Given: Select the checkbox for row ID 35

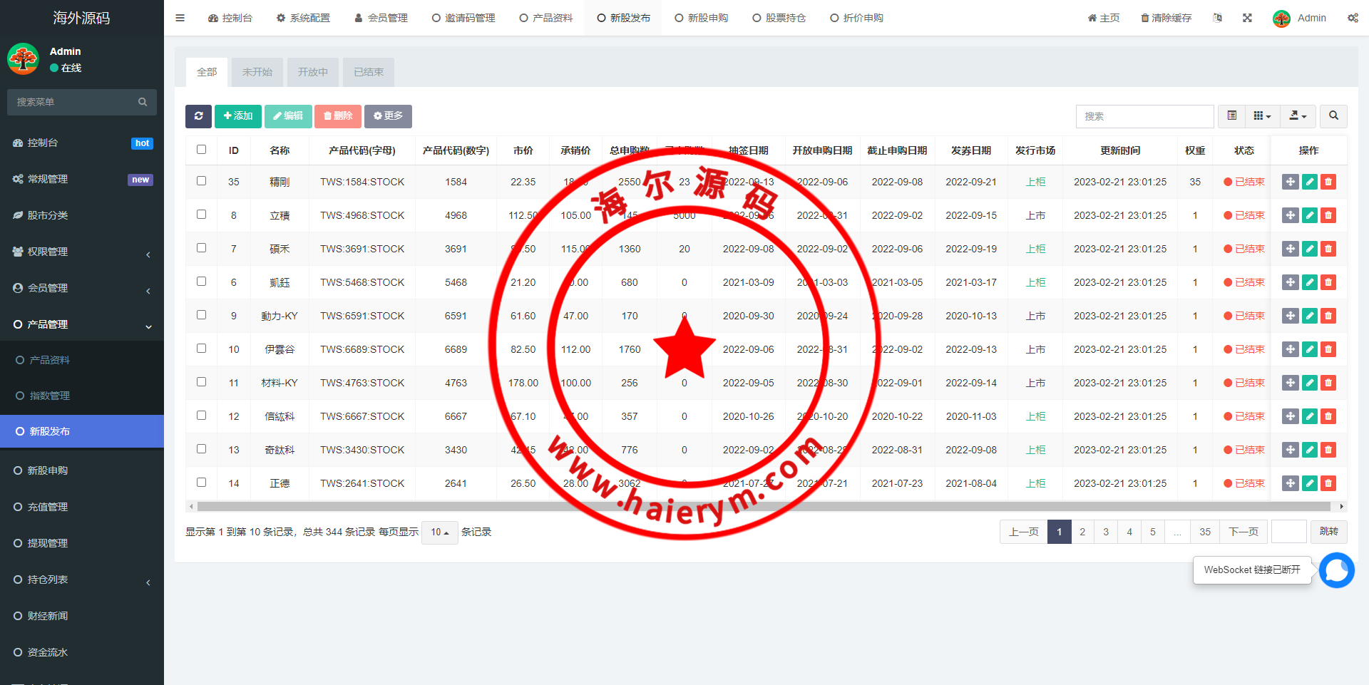Looking at the screenshot, I should (201, 181).
